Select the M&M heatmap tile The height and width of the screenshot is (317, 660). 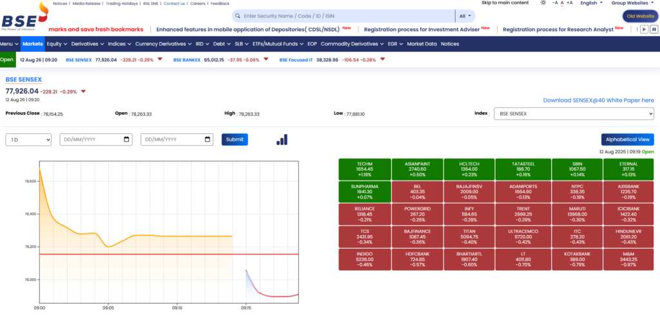click(628, 259)
